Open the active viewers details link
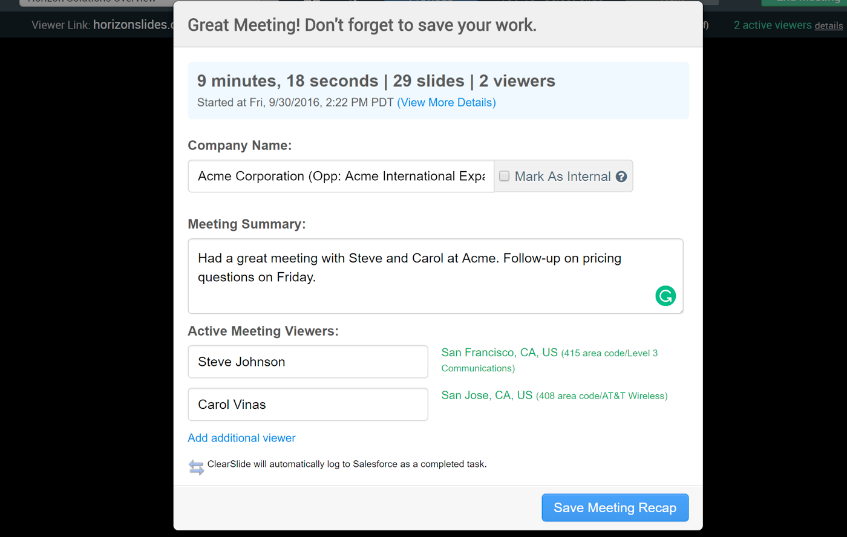Viewport: 847px width, 537px height. (828, 25)
